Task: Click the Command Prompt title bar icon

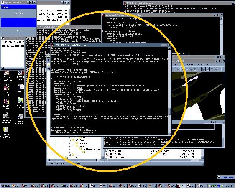Action: point(104,15)
